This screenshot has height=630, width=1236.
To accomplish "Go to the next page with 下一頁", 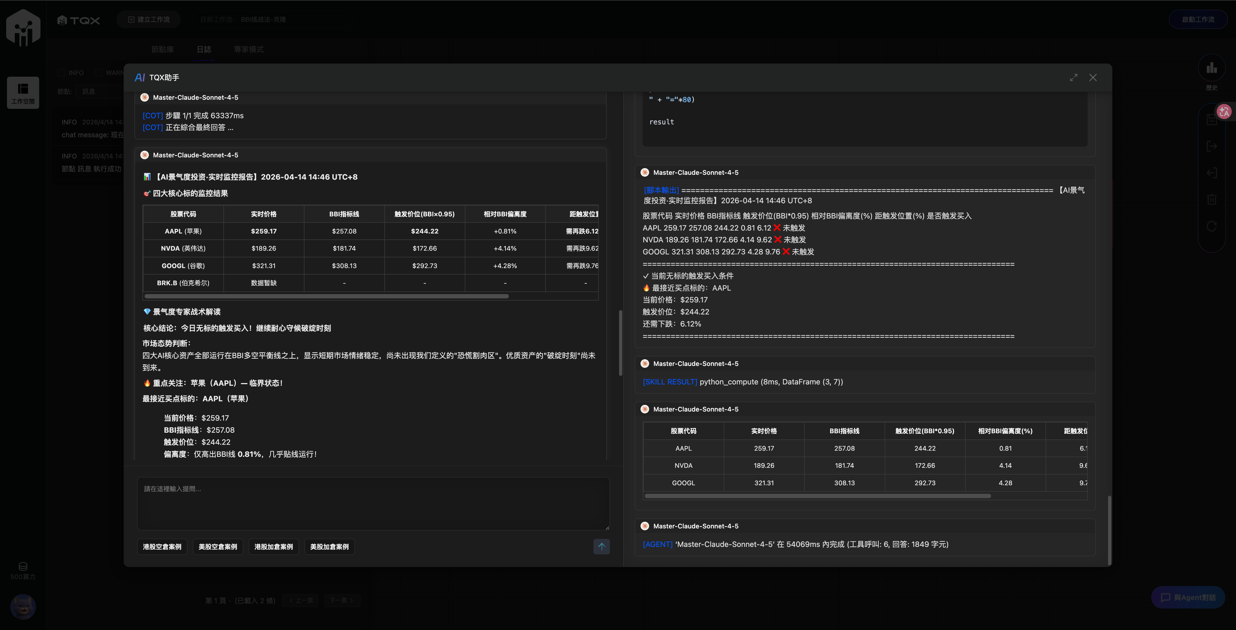I will tap(342, 601).
